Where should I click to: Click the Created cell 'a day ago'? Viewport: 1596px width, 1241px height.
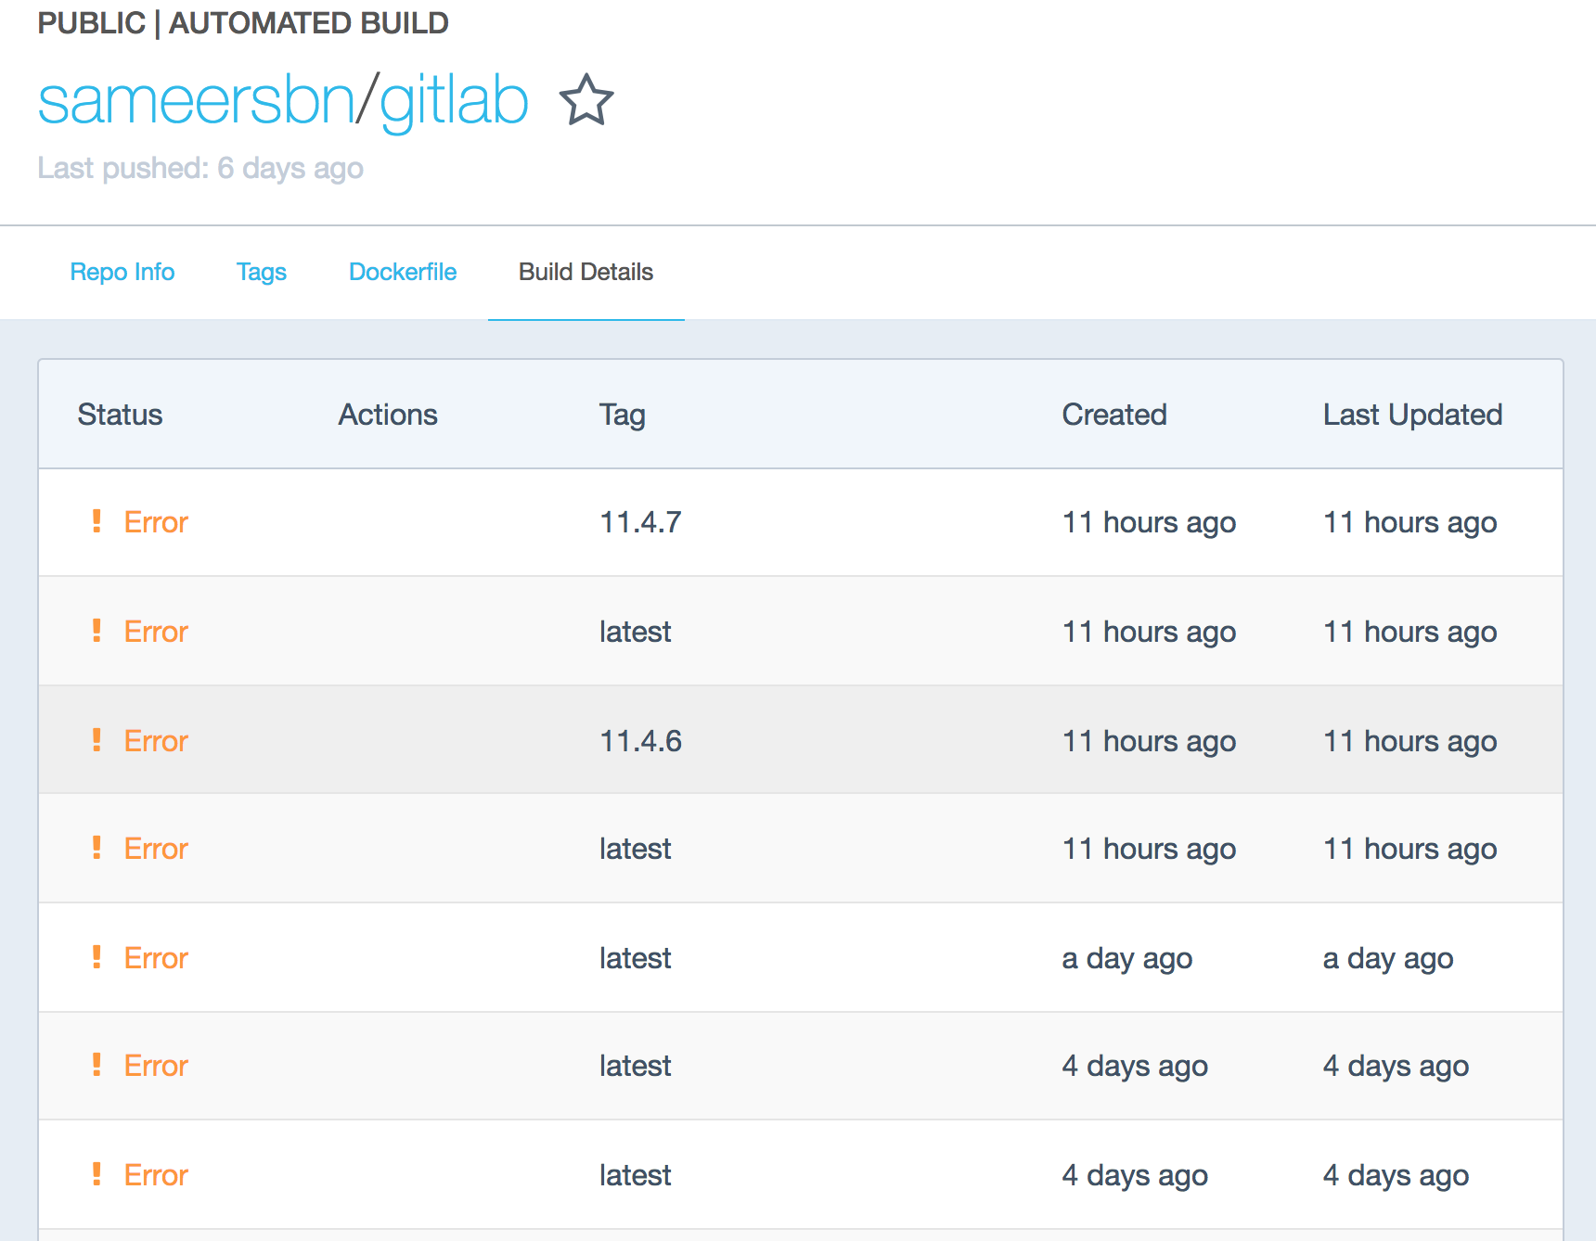[1127, 958]
